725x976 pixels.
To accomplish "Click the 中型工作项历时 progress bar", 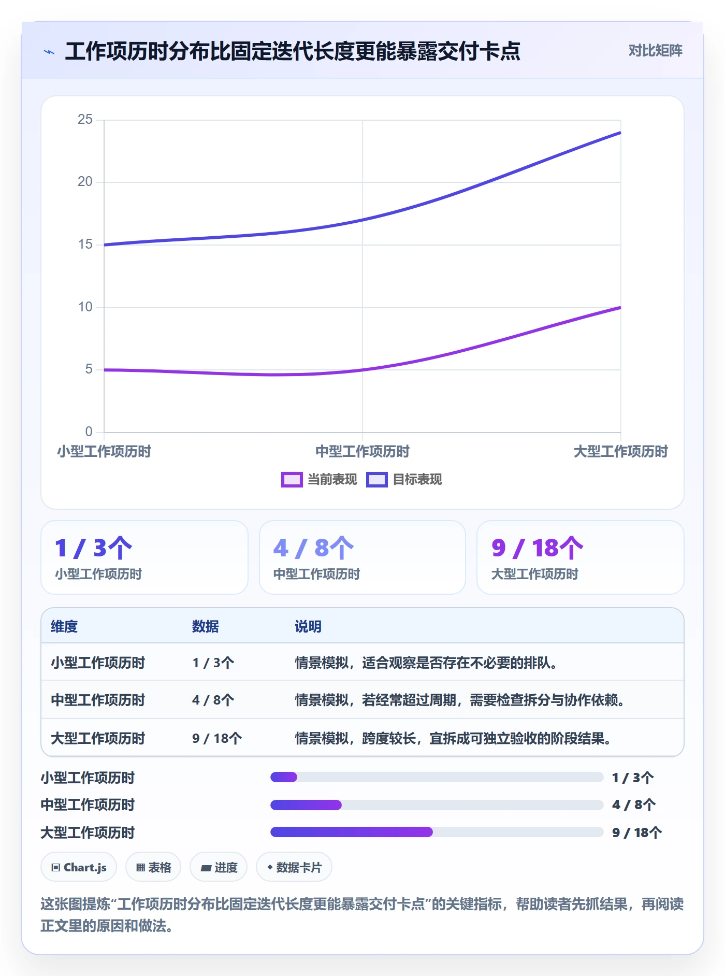I will [437, 805].
